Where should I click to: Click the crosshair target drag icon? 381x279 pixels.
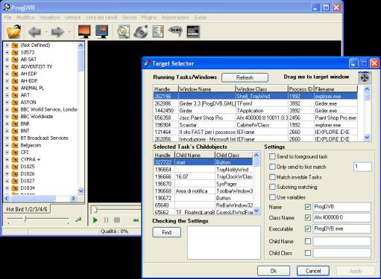pos(365,77)
